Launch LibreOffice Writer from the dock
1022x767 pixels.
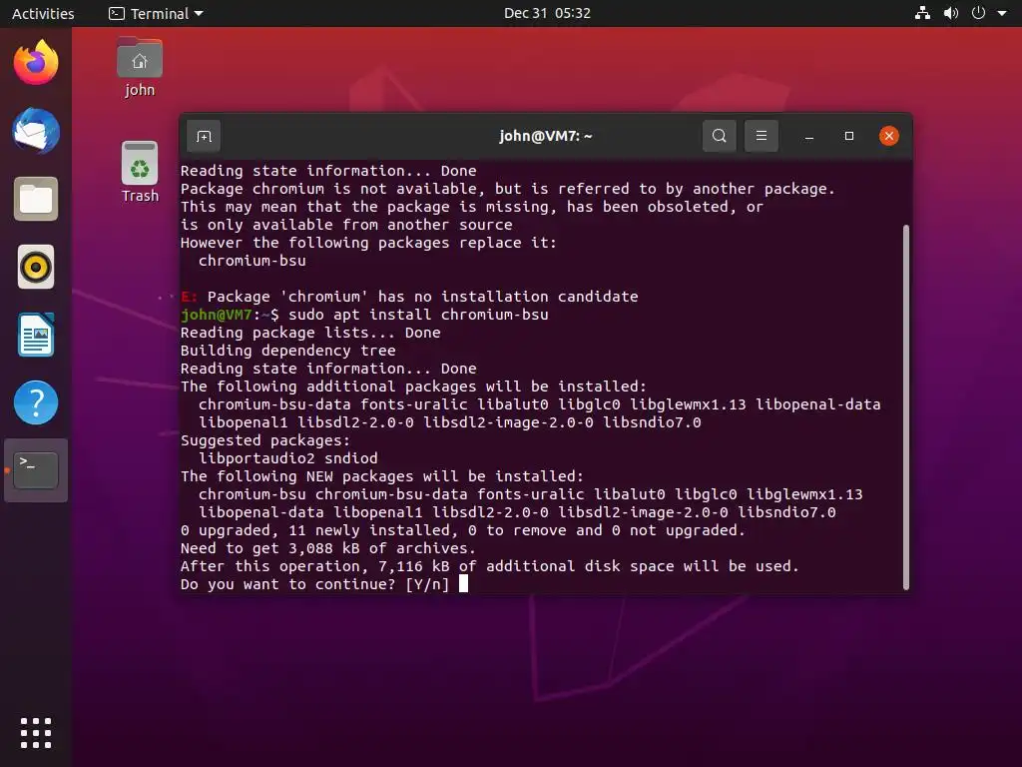pos(36,335)
